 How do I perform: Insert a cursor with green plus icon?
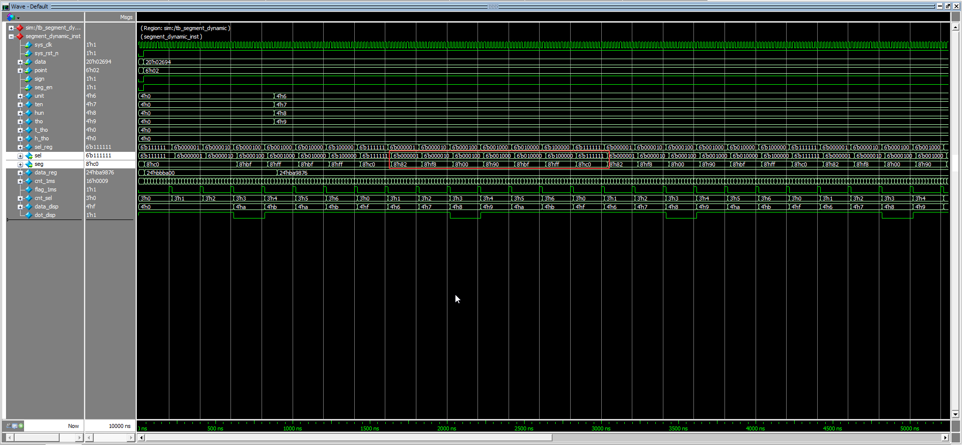(x=21, y=425)
